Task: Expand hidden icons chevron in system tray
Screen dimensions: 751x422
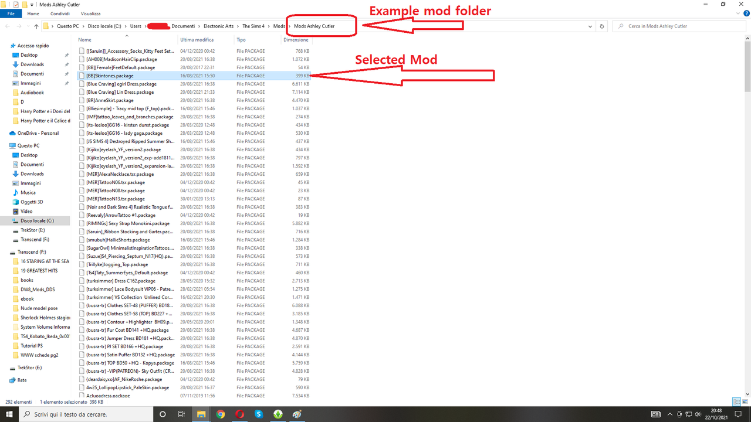Action: (669, 414)
